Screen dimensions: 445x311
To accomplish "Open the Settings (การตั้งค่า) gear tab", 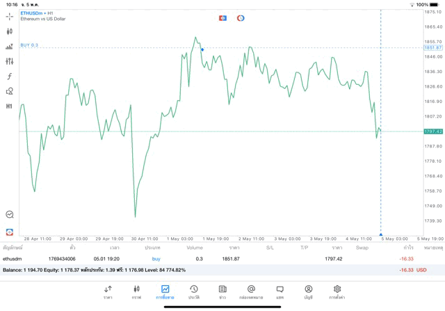I will pos(337,292).
